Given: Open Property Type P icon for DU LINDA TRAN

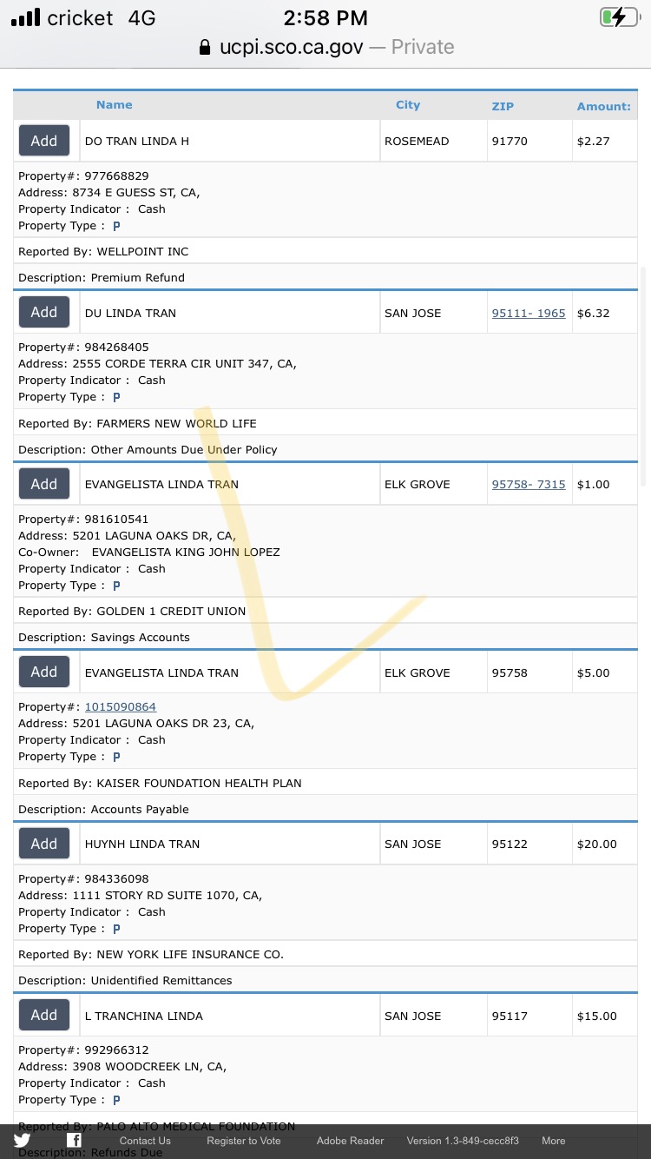Looking at the screenshot, I should (116, 397).
